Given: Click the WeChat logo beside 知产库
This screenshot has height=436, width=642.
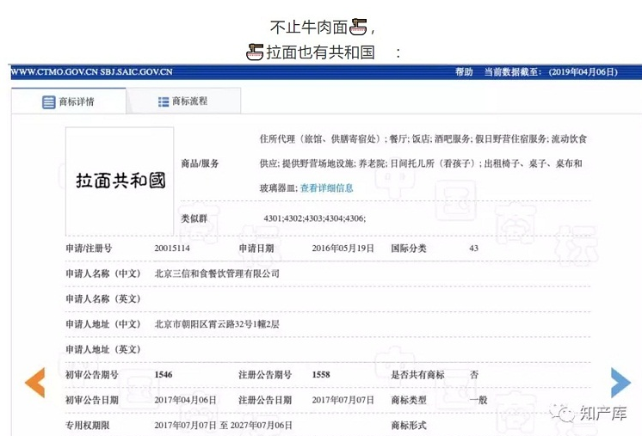Looking at the screenshot, I should [565, 415].
